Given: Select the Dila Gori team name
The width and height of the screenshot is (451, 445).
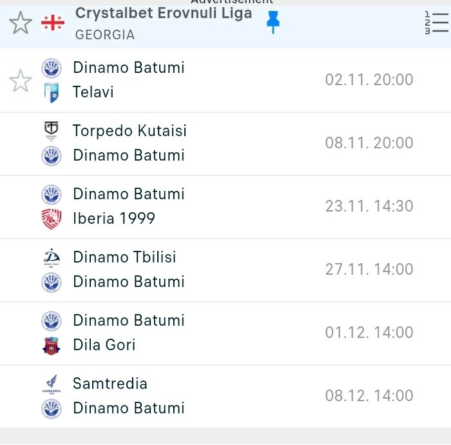Looking at the screenshot, I should point(104,345).
